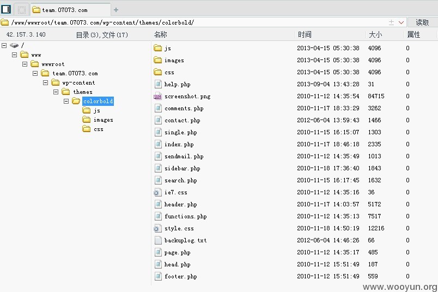Image resolution: width=438 pixels, height=292 pixels.
Task: Click size value 84715
Action: (376, 96)
